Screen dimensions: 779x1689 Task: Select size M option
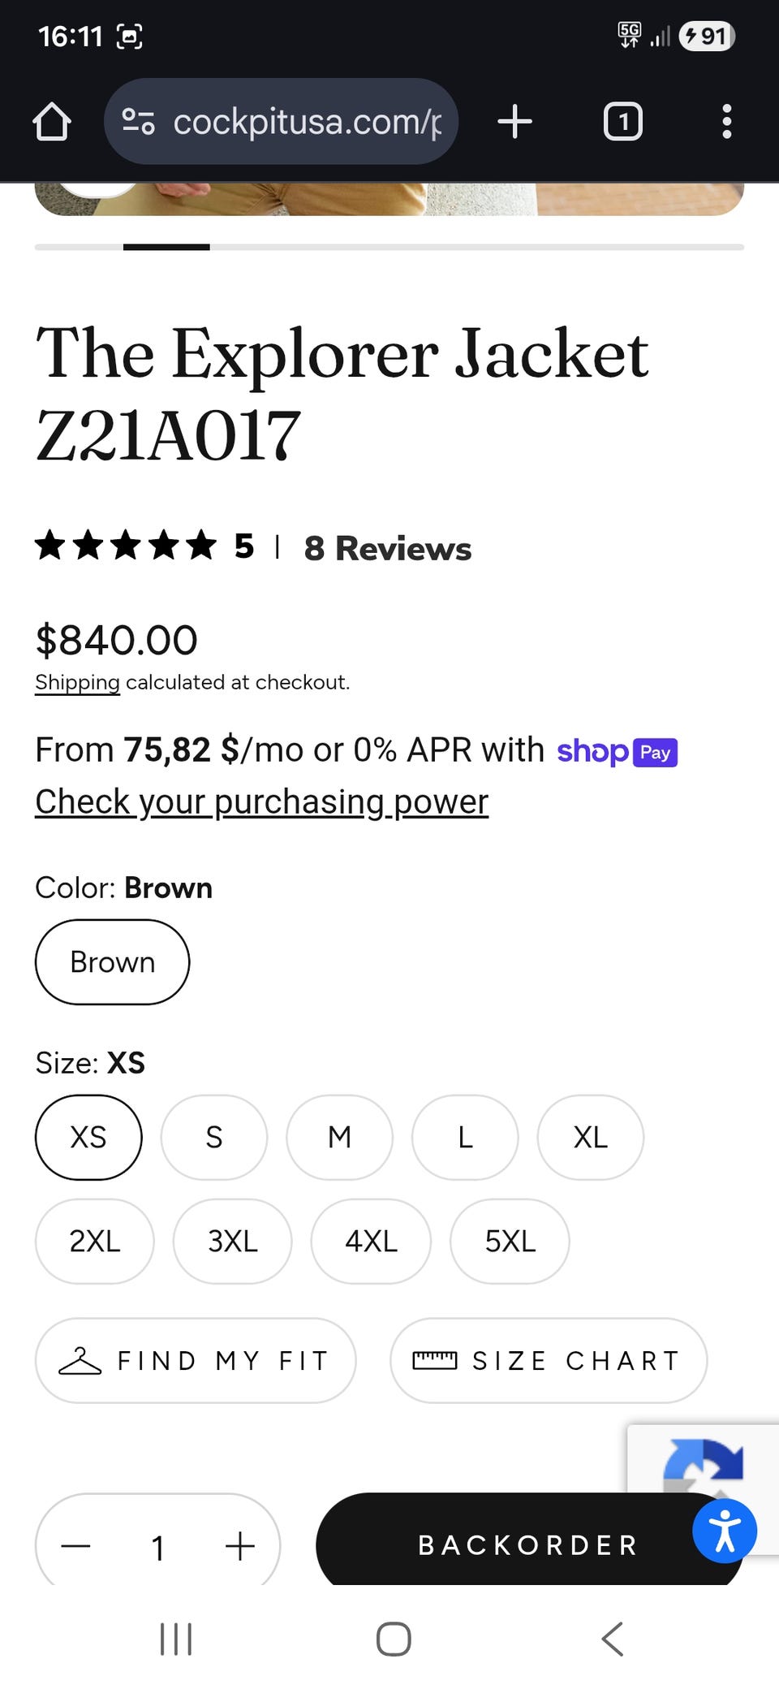339,1137
